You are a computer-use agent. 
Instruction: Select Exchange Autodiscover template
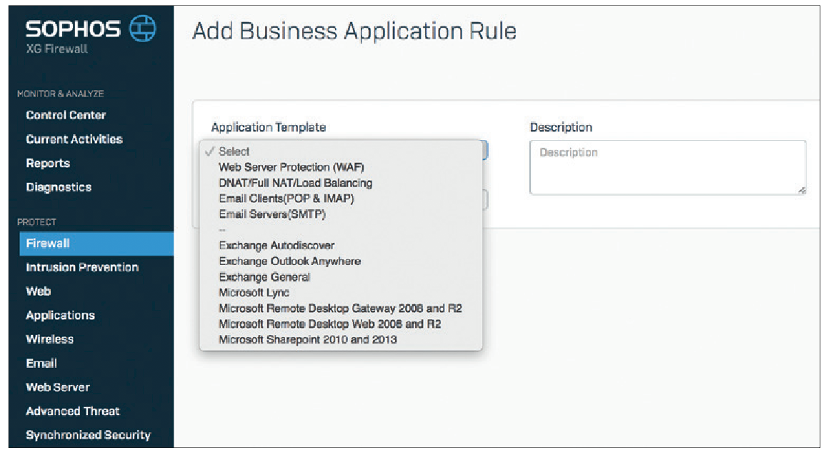(341, 246)
